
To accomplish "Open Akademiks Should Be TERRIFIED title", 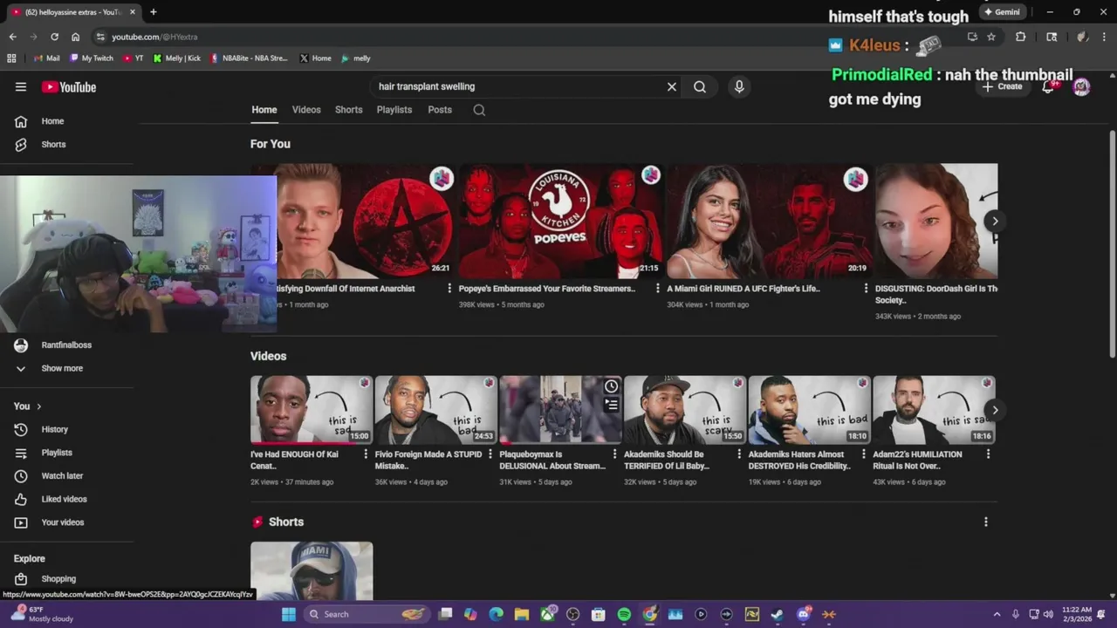I will click(667, 460).
